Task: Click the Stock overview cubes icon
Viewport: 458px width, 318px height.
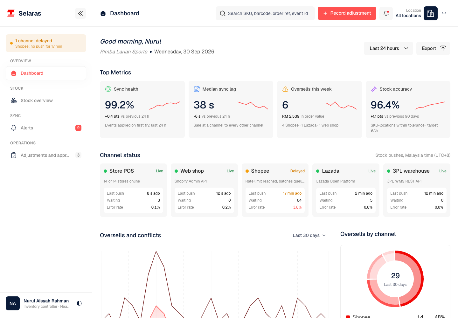Action: 14,100
